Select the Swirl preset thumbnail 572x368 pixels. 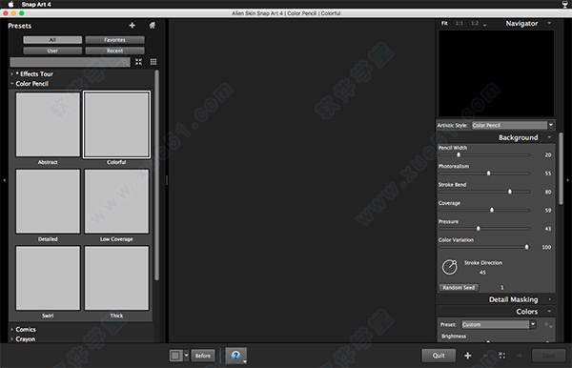point(48,278)
